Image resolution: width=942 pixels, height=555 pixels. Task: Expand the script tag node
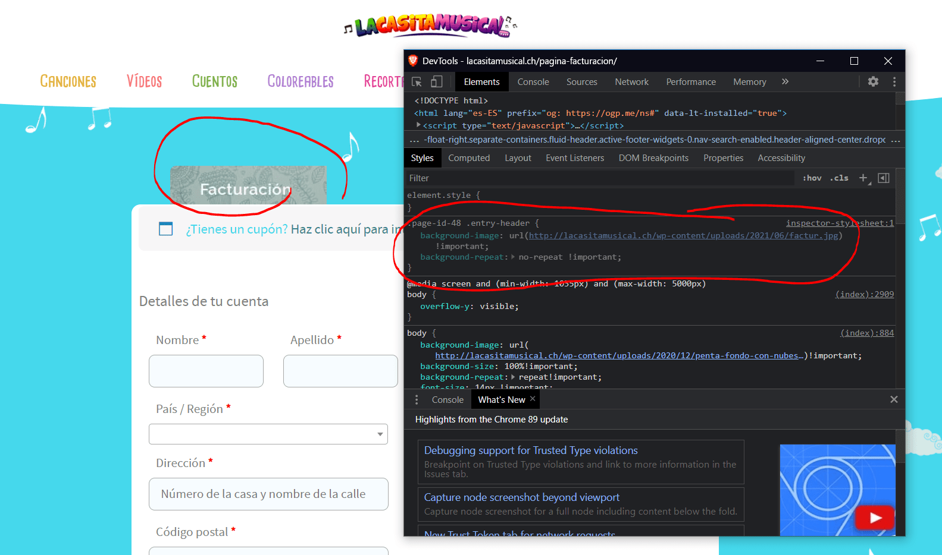tap(419, 125)
